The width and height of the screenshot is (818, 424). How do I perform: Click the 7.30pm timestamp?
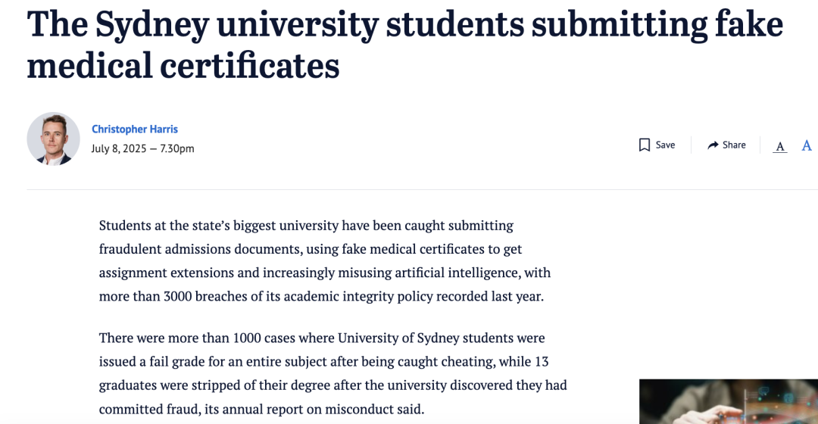coord(176,148)
